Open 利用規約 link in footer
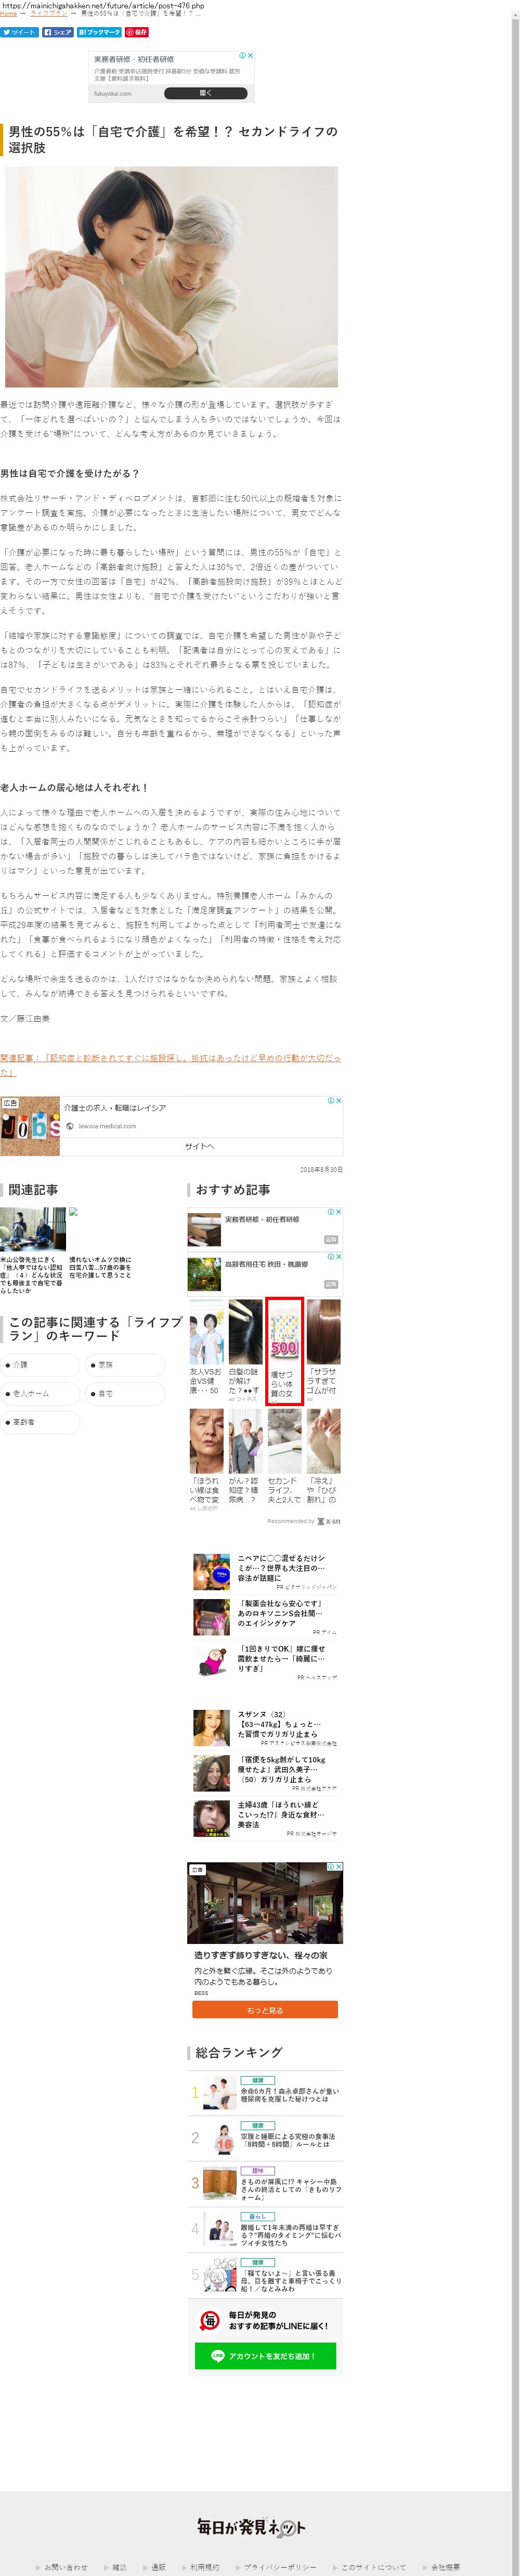 (x=204, y=2567)
